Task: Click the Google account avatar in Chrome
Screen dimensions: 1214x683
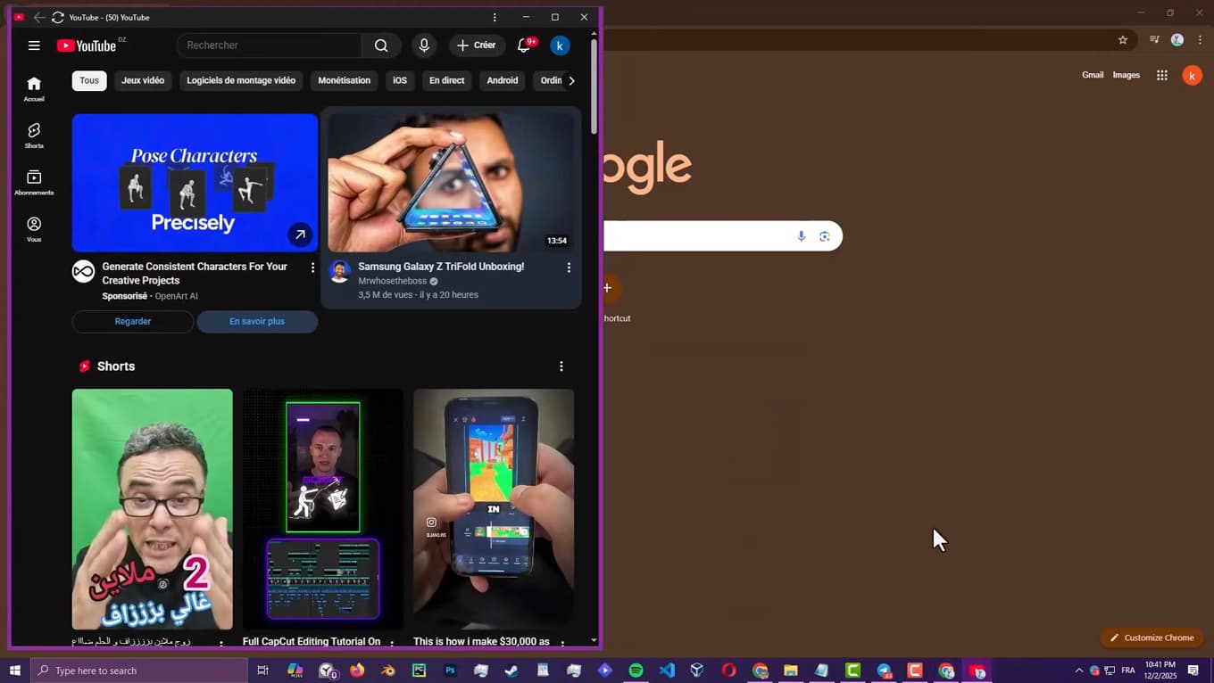Action: [1192, 76]
